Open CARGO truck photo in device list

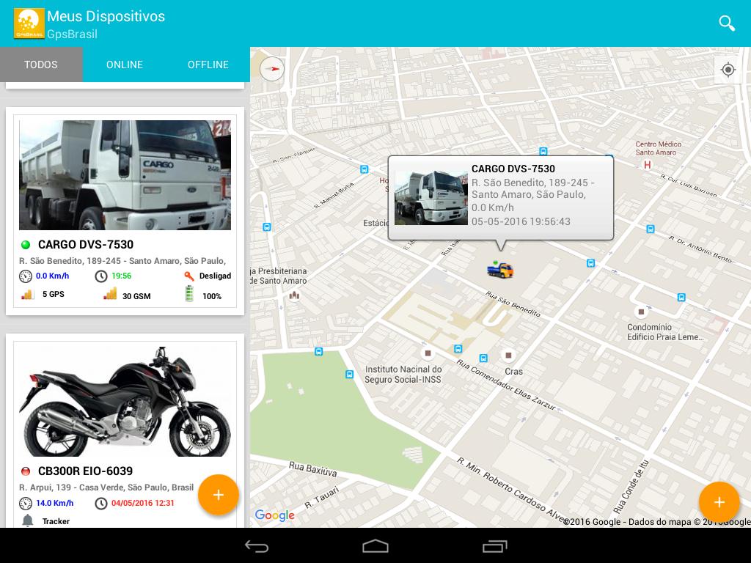125,175
